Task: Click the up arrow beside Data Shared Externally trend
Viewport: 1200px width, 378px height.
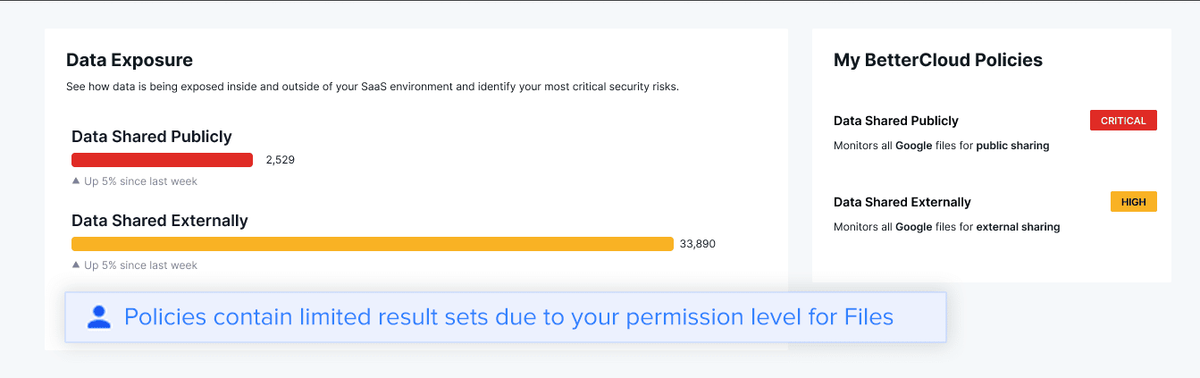Action: tap(76, 265)
